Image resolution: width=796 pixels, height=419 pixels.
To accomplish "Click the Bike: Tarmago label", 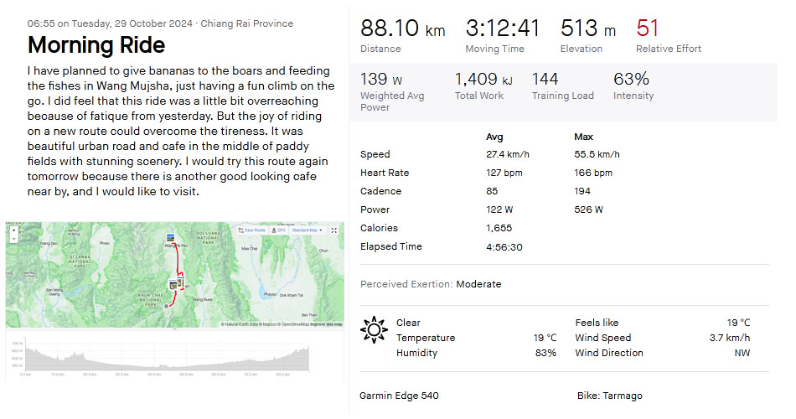I will 610,396.
